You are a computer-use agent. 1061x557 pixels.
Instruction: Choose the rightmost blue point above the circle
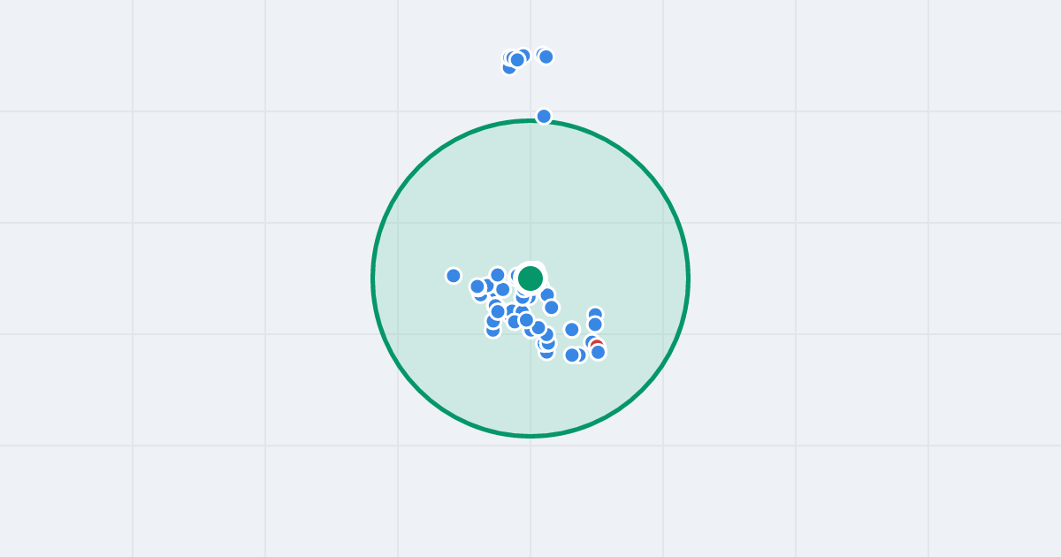(546, 57)
